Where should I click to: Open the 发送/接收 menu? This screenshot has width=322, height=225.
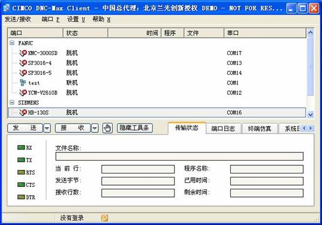(x=18, y=19)
